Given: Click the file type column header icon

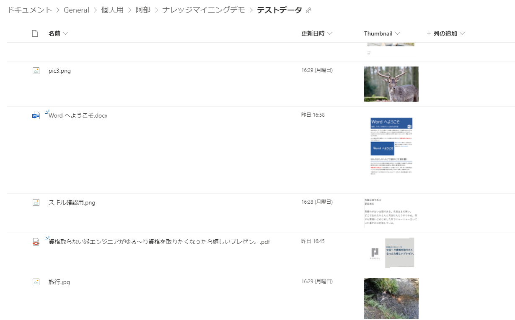Looking at the screenshot, I should (35, 33).
